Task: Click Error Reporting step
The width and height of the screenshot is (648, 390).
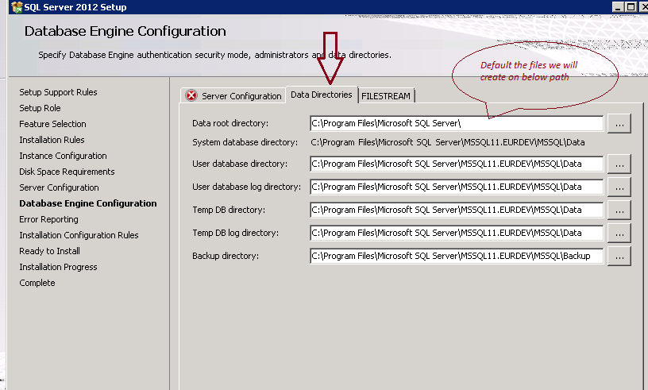Action: click(48, 219)
